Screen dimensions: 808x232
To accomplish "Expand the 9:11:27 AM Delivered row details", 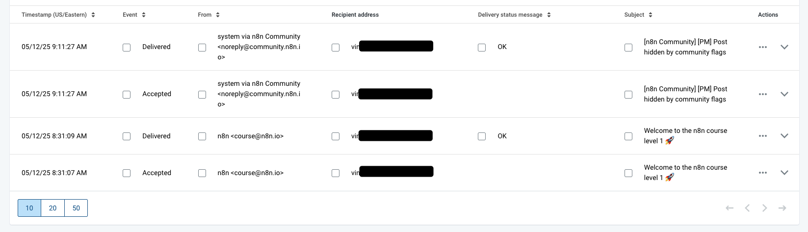I will click(784, 47).
